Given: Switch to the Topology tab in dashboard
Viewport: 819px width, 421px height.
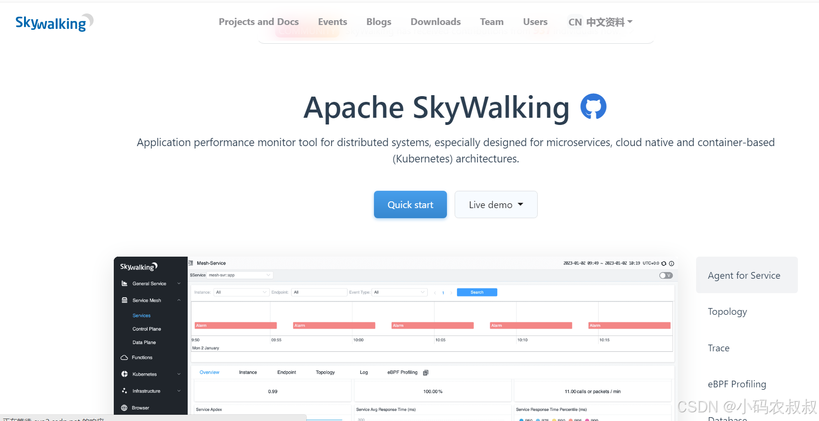Looking at the screenshot, I should click(325, 372).
